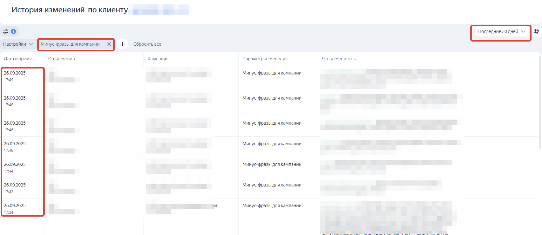
Task: Remove the Минус-фразы для кампании filter
Action: click(x=109, y=44)
